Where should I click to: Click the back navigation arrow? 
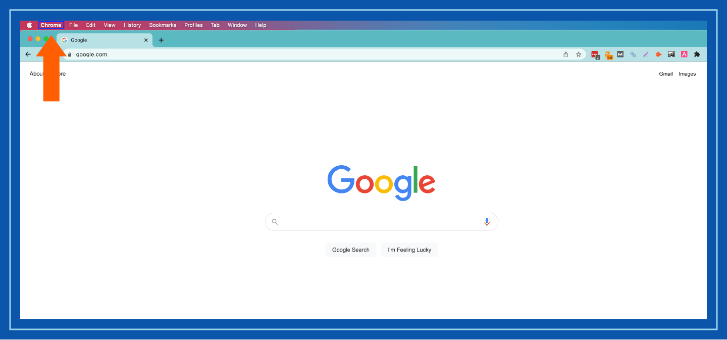tap(28, 54)
